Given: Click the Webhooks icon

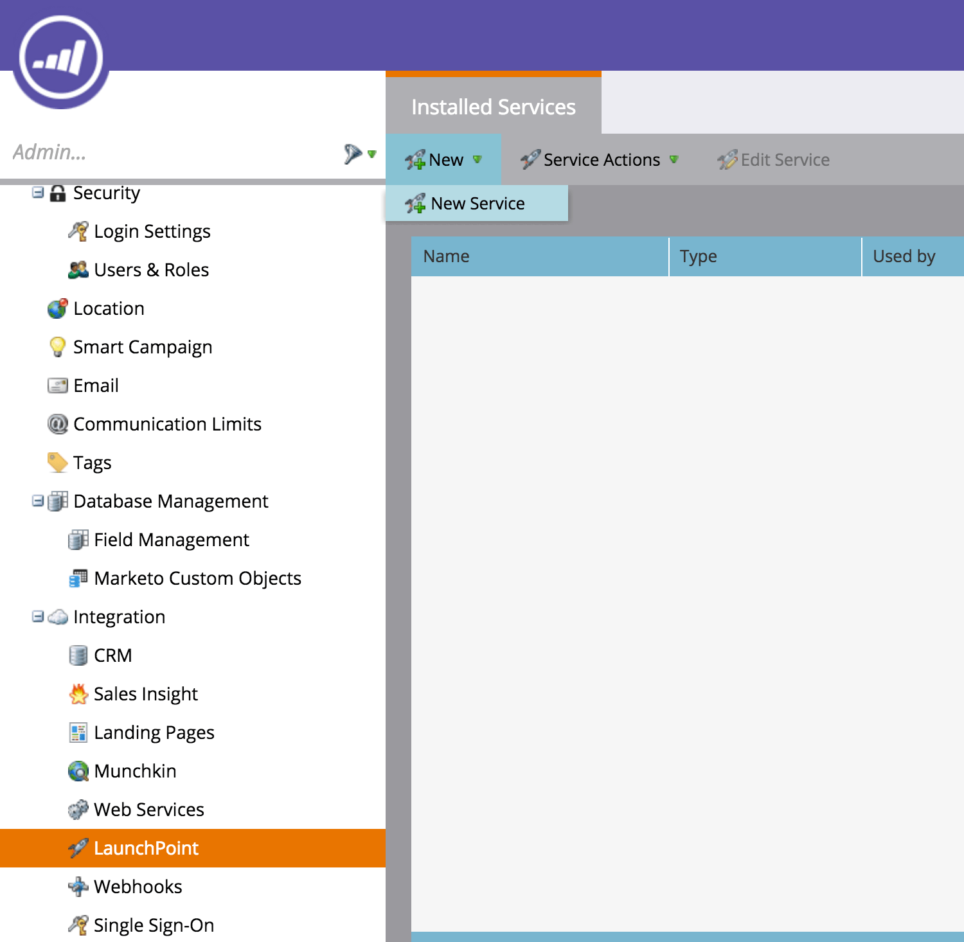Looking at the screenshot, I should [x=78, y=887].
